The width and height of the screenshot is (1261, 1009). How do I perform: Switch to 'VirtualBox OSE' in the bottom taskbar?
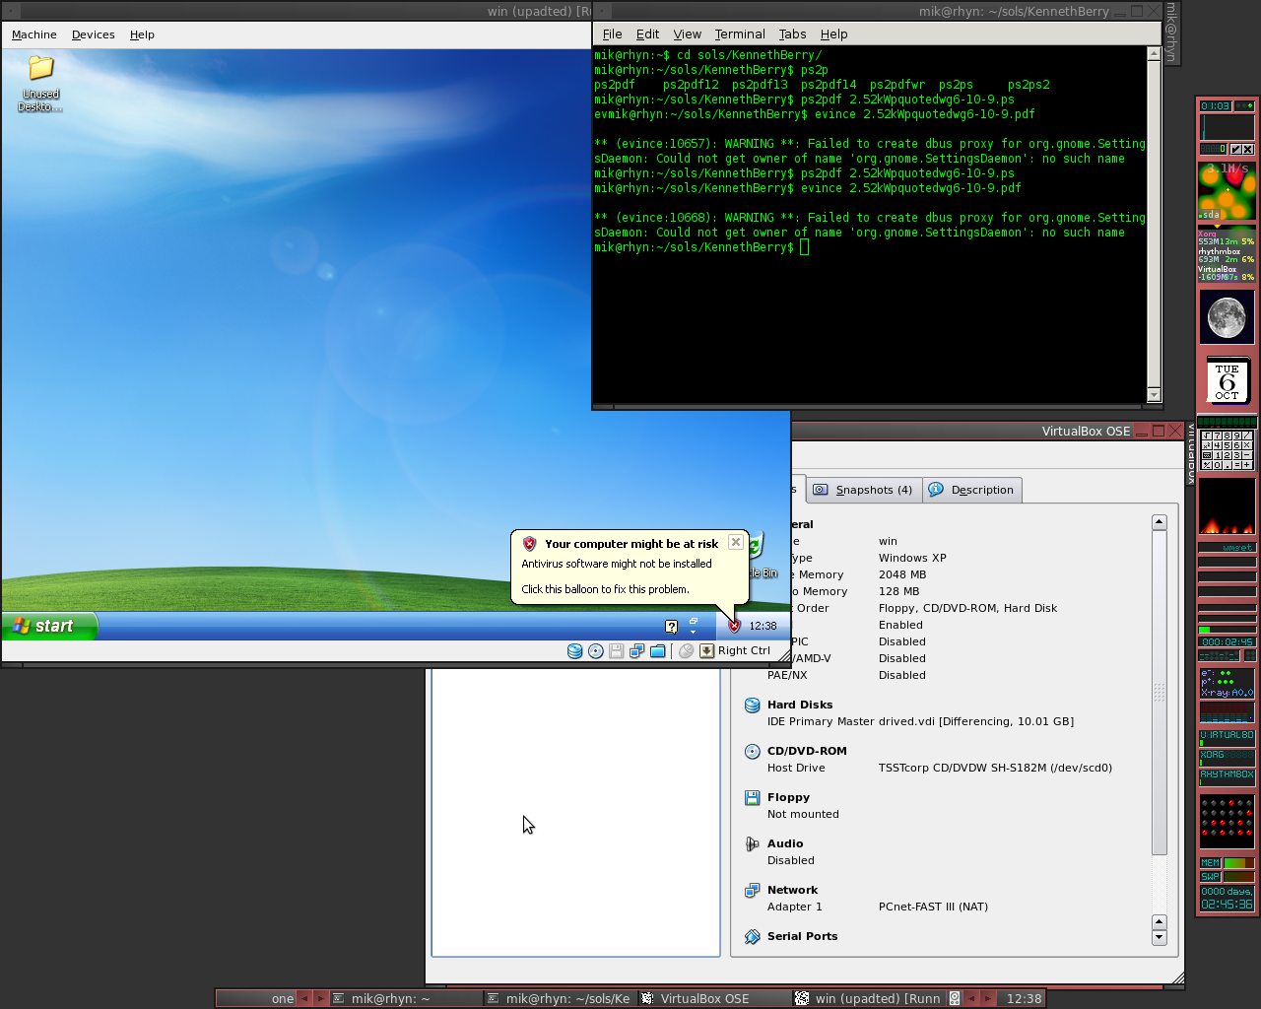click(714, 998)
